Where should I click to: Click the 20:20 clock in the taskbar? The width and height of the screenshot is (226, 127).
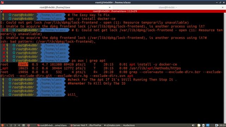[x=222, y=125]
